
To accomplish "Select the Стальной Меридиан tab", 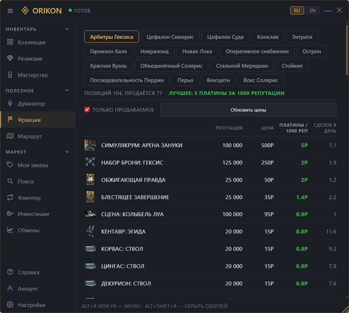I will [242, 65].
